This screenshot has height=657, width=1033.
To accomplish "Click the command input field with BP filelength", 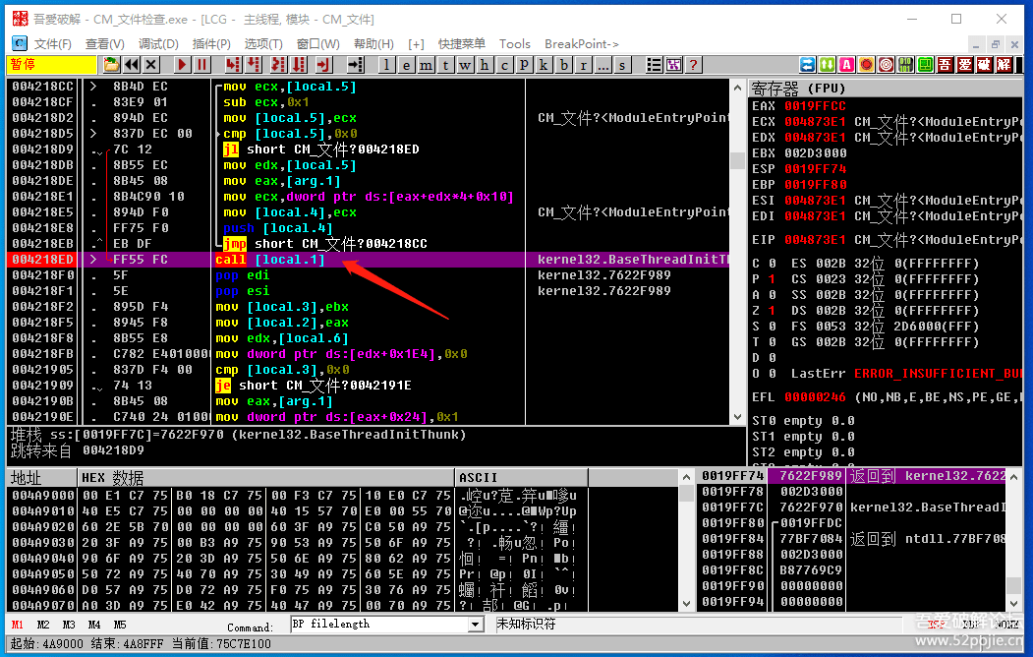I will (x=380, y=624).
